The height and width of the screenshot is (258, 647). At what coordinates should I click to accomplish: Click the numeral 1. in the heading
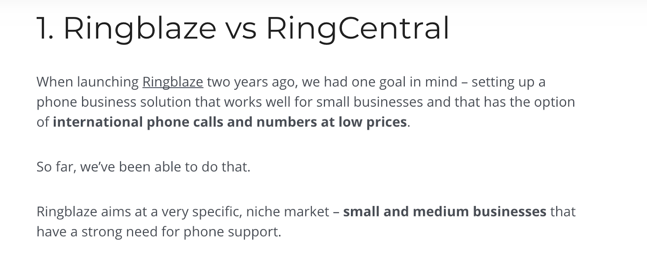click(45, 28)
